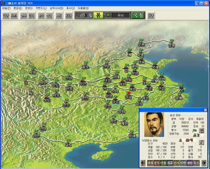The image size is (210, 169).
Task: Select the 진양 city marker
Action: click(x=106, y=64)
